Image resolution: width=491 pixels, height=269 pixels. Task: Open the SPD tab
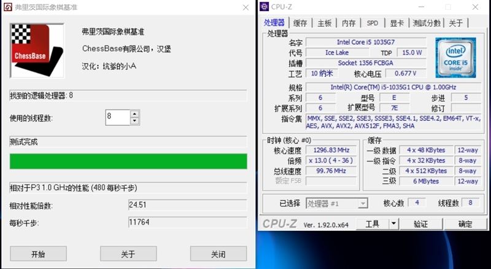coord(373,23)
